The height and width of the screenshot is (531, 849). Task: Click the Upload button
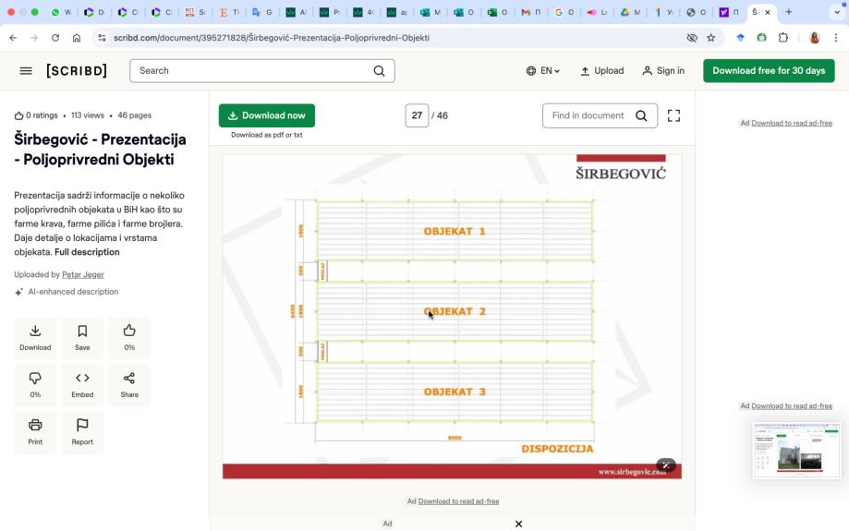coord(602,71)
